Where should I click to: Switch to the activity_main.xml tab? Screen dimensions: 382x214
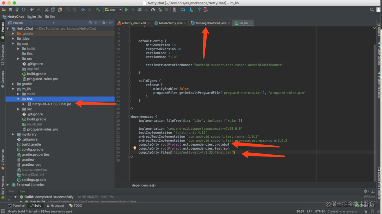(134, 23)
